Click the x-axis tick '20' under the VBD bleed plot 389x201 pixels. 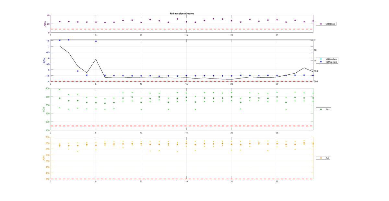tap(231, 35)
